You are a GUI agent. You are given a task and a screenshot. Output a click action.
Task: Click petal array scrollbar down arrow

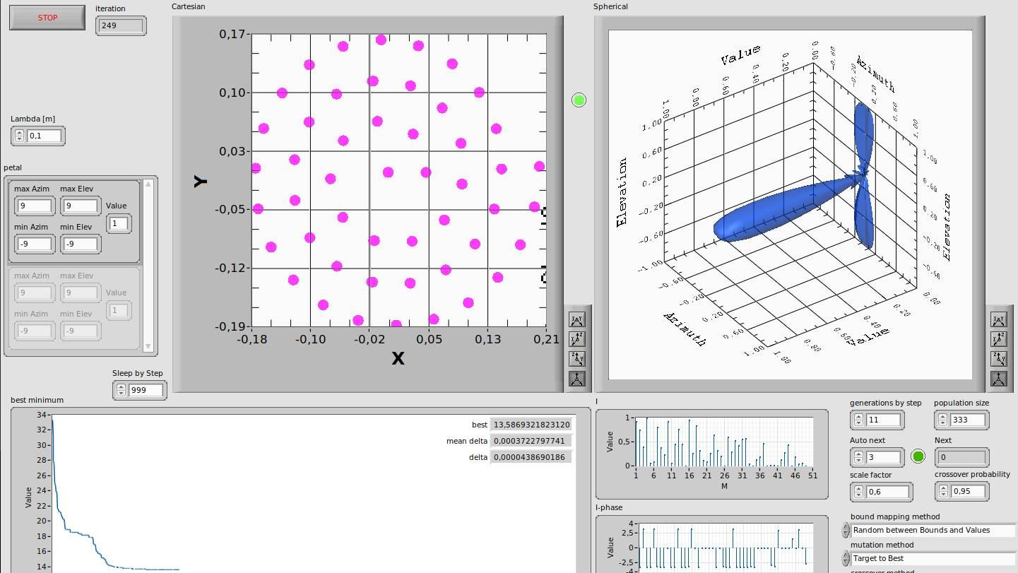148,346
